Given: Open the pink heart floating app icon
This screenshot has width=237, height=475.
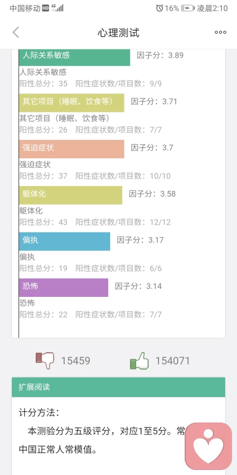Looking at the screenshot, I should (x=208, y=446).
